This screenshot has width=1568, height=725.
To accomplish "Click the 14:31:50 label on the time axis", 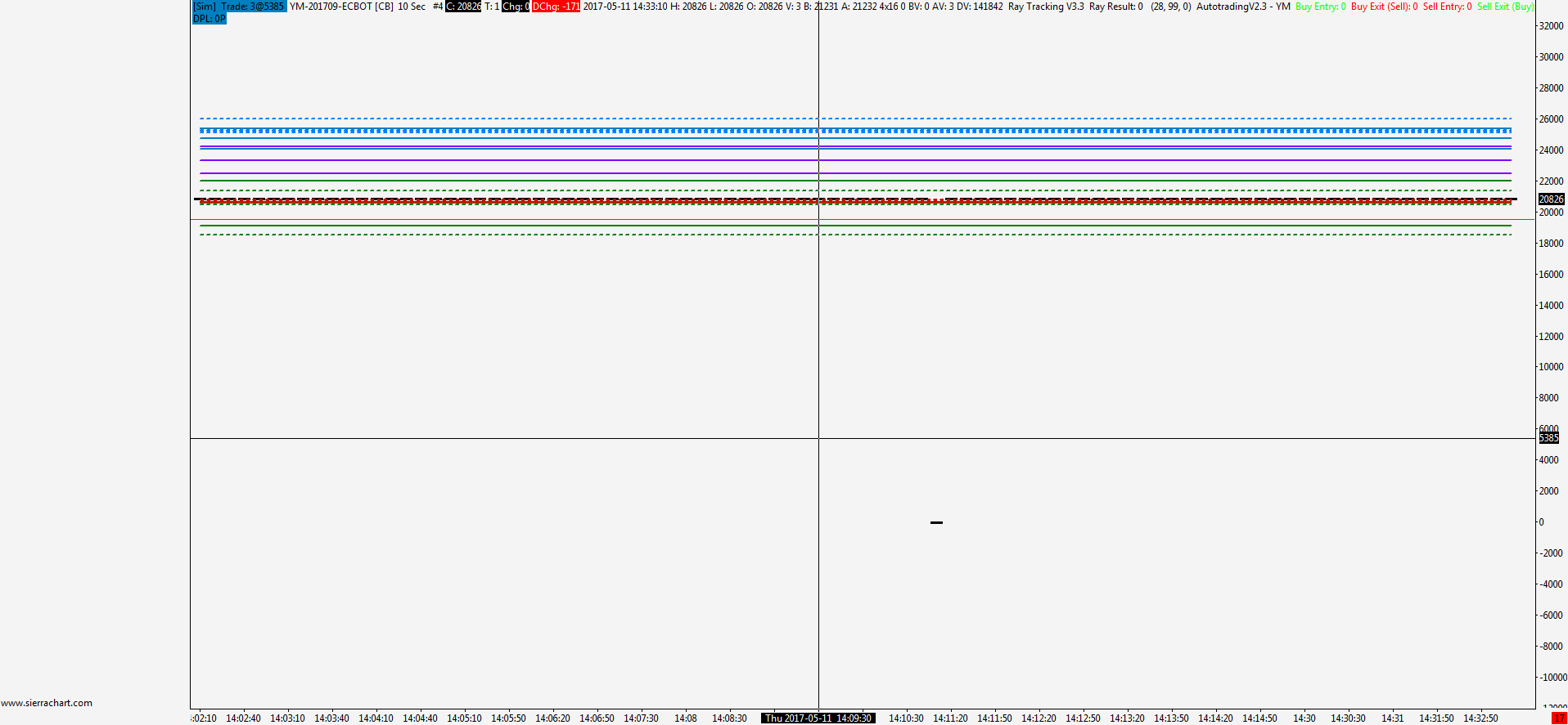I will click(x=1436, y=718).
